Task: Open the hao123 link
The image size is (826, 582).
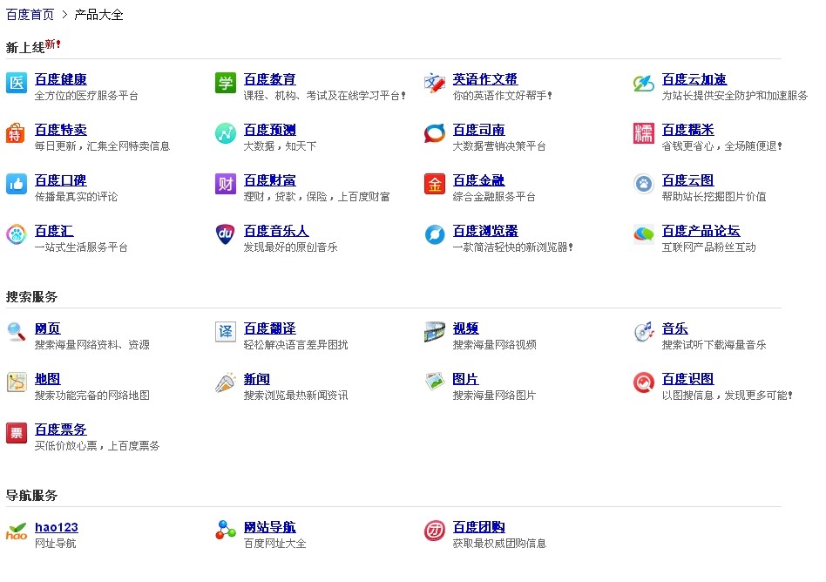Action: [x=57, y=527]
